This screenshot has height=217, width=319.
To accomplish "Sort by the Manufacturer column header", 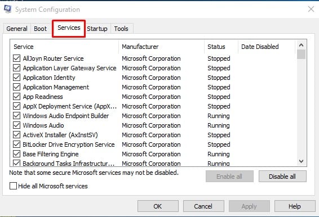I will (161, 47).
